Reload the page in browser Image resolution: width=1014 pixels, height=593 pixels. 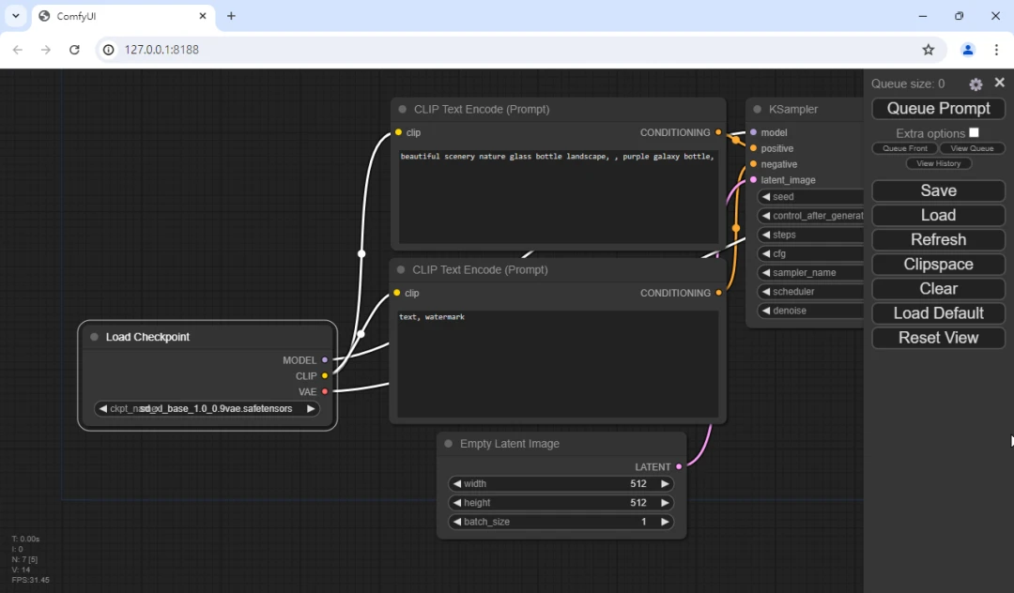click(x=74, y=50)
